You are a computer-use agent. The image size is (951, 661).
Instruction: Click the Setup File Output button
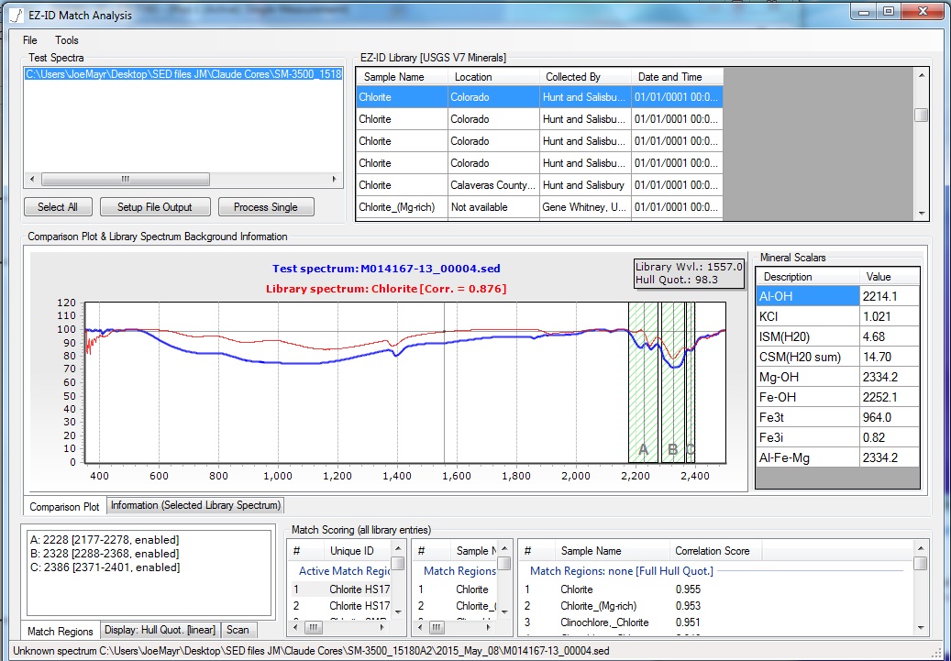coord(154,207)
